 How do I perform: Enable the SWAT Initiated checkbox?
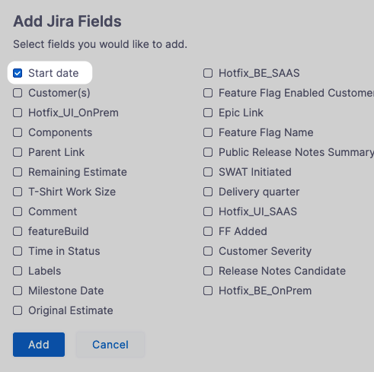208,172
